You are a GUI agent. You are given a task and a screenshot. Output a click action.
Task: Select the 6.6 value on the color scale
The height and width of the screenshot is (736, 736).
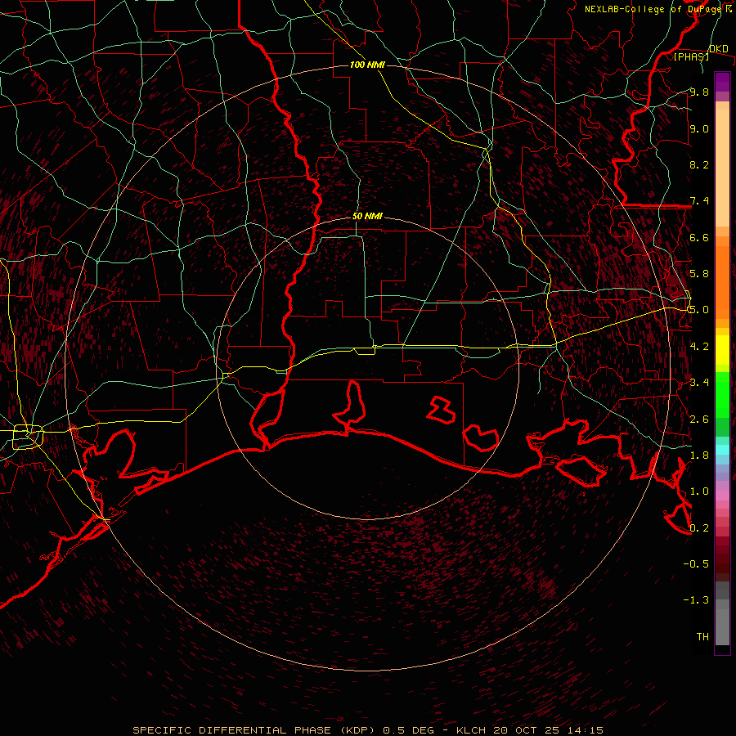click(699, 237)
